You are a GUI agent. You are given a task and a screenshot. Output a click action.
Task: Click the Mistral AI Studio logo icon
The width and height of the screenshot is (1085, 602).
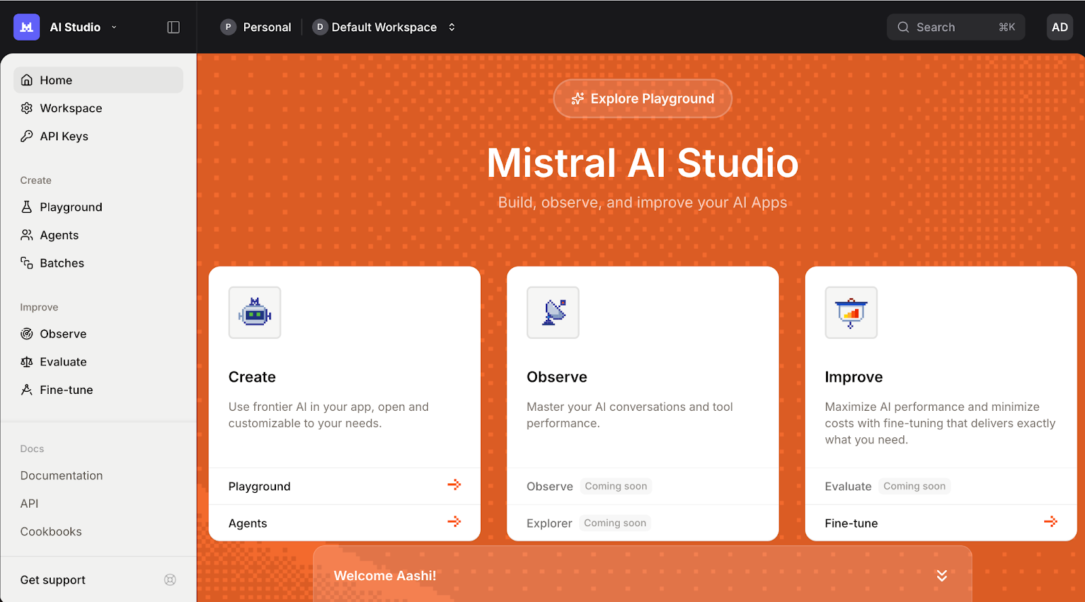click(x=26, y=27)
